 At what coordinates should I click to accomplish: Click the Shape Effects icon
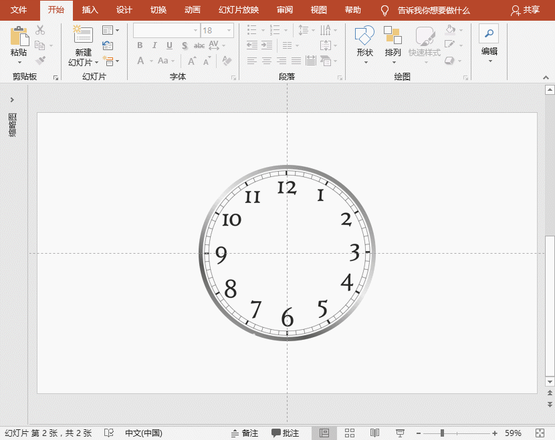click(449, 61)
